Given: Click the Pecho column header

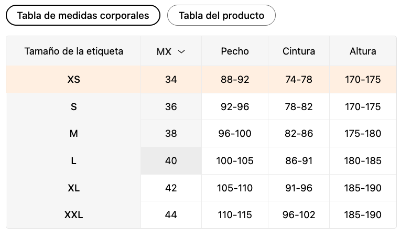Looking at the screenshot, I should pyautogui.click(x=235, y=51).
